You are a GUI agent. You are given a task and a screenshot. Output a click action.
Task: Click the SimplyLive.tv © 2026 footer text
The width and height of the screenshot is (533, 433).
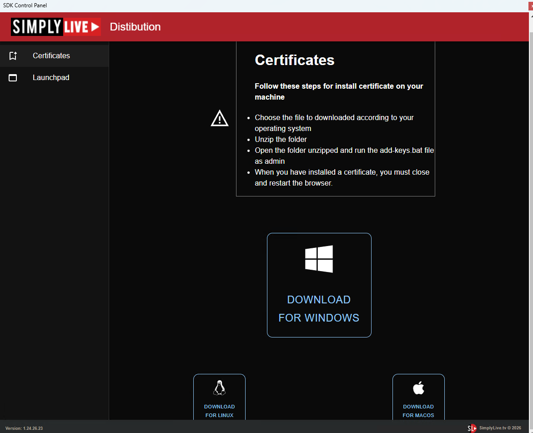click(x=500, y=428)
